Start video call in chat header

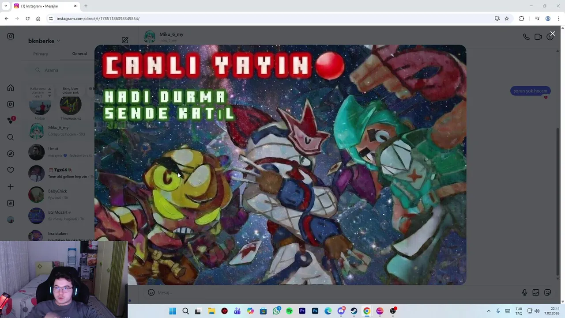538,37
